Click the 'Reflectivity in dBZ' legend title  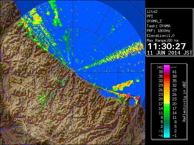click(x=184, y=101)
